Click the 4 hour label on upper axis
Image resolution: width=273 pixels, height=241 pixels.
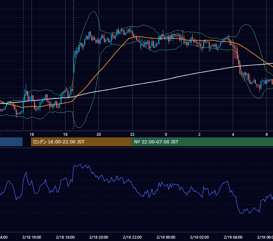point(233,135)
